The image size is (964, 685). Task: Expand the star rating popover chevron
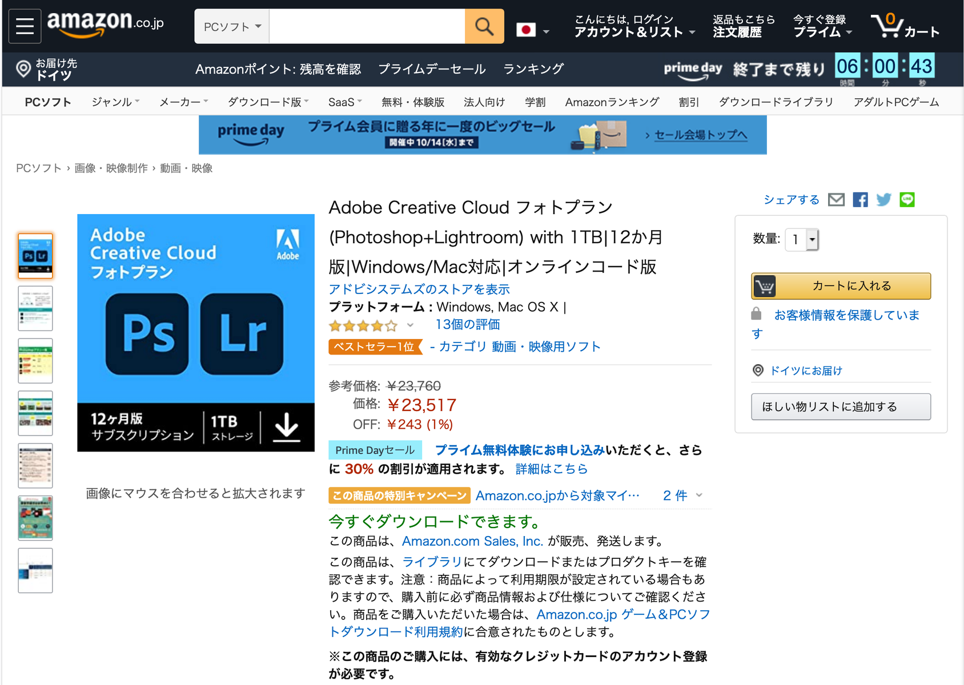[x=410, y=325]
